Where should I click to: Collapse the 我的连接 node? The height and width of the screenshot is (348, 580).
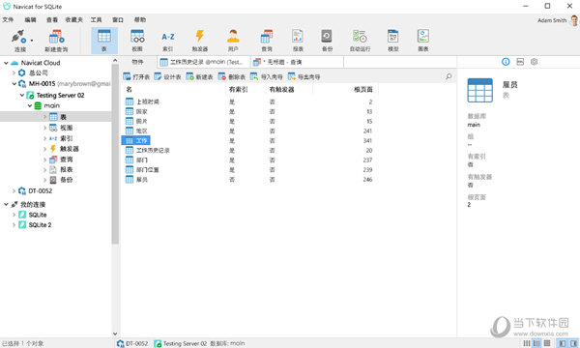(x=6, y=204)
